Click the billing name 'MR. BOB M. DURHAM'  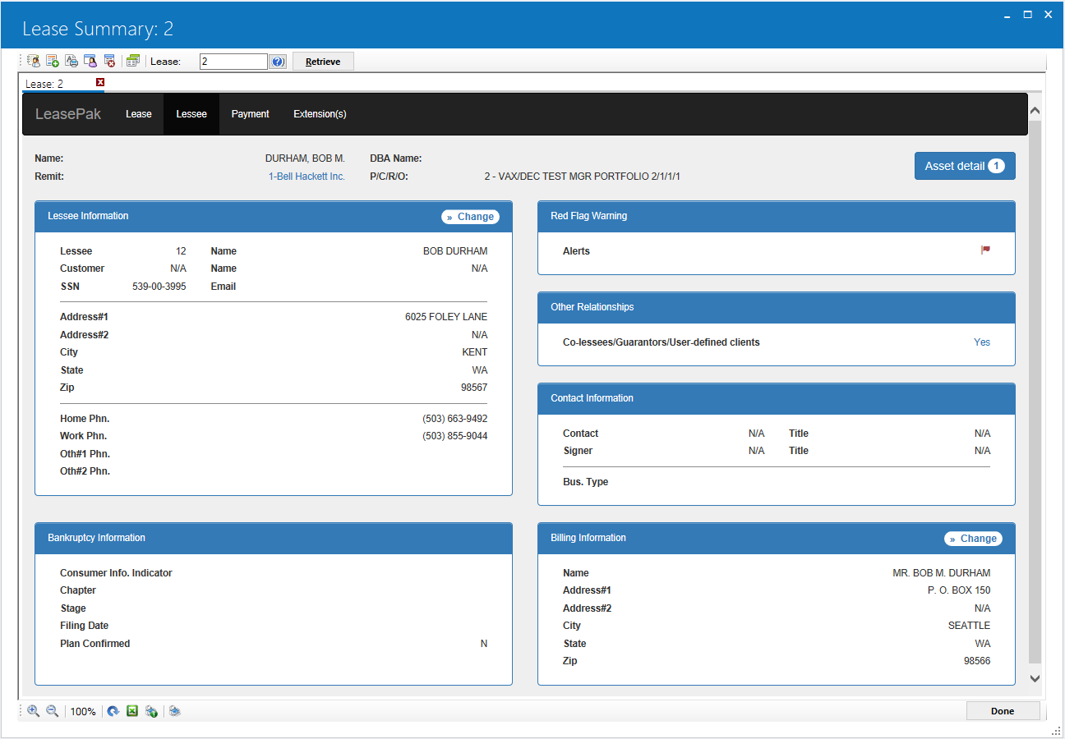[x=942, y=573]
